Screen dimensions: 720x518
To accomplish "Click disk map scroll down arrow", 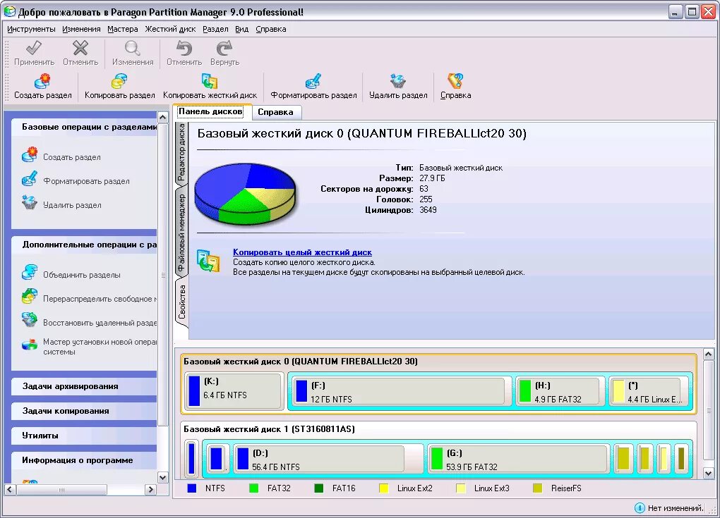I will [x=708, y=474].
